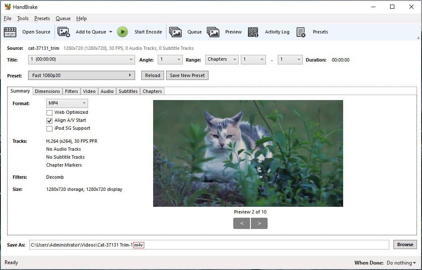Image resolution: width=422 pixels, height=270 pixels.
Task: Click the Save New Preset button
Action: pos(188,75)
